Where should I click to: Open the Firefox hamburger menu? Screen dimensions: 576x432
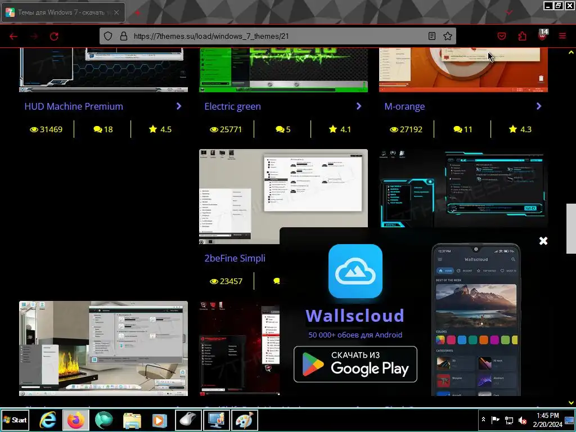(562, 36)
